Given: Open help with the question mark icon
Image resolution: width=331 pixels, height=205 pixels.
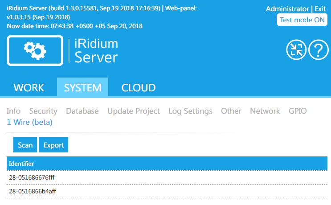Looking at the screenshot, I should [319, 50].
